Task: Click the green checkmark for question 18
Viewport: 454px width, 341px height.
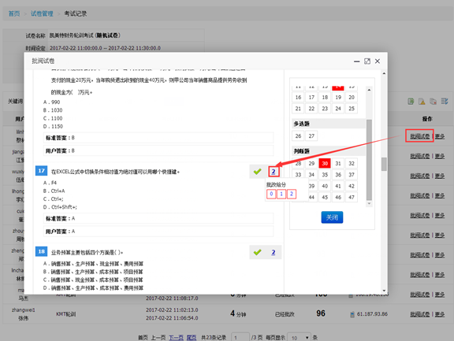Action: 257,253
